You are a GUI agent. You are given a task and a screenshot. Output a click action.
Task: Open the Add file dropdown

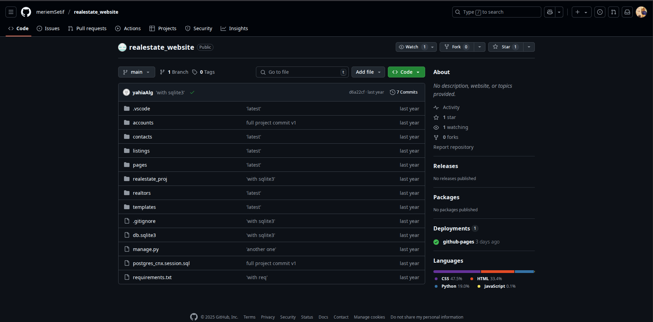[x=368, y=72]
